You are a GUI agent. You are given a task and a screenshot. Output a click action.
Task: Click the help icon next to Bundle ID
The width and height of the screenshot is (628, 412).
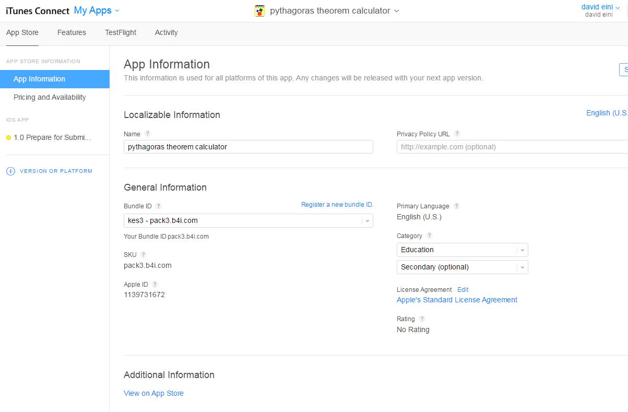159,206
